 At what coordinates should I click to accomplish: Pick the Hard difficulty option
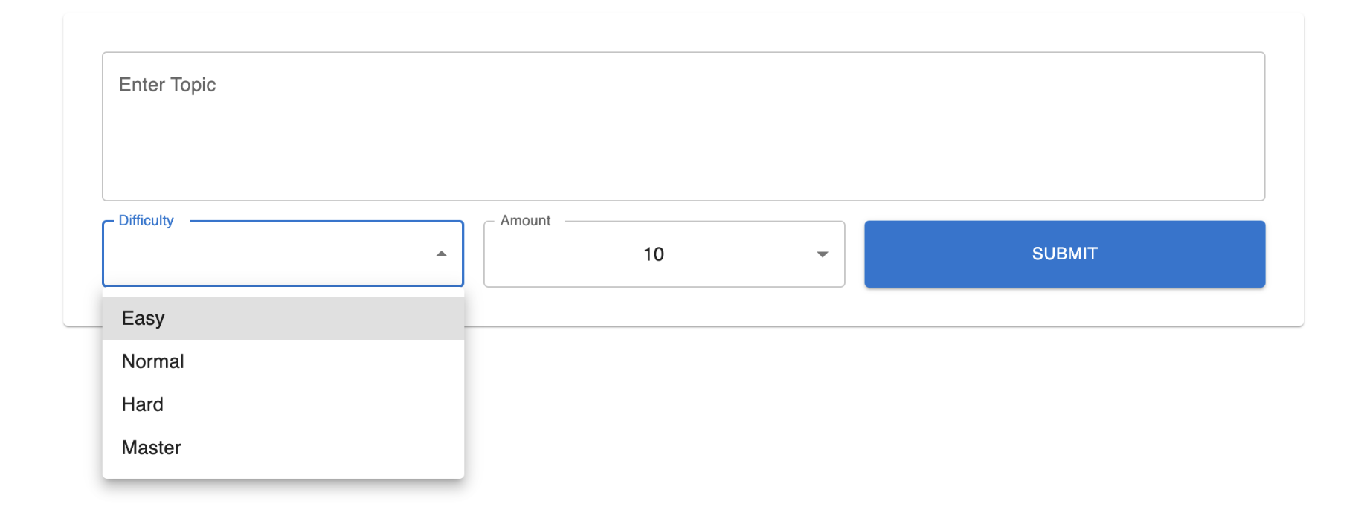pos(143,404)
